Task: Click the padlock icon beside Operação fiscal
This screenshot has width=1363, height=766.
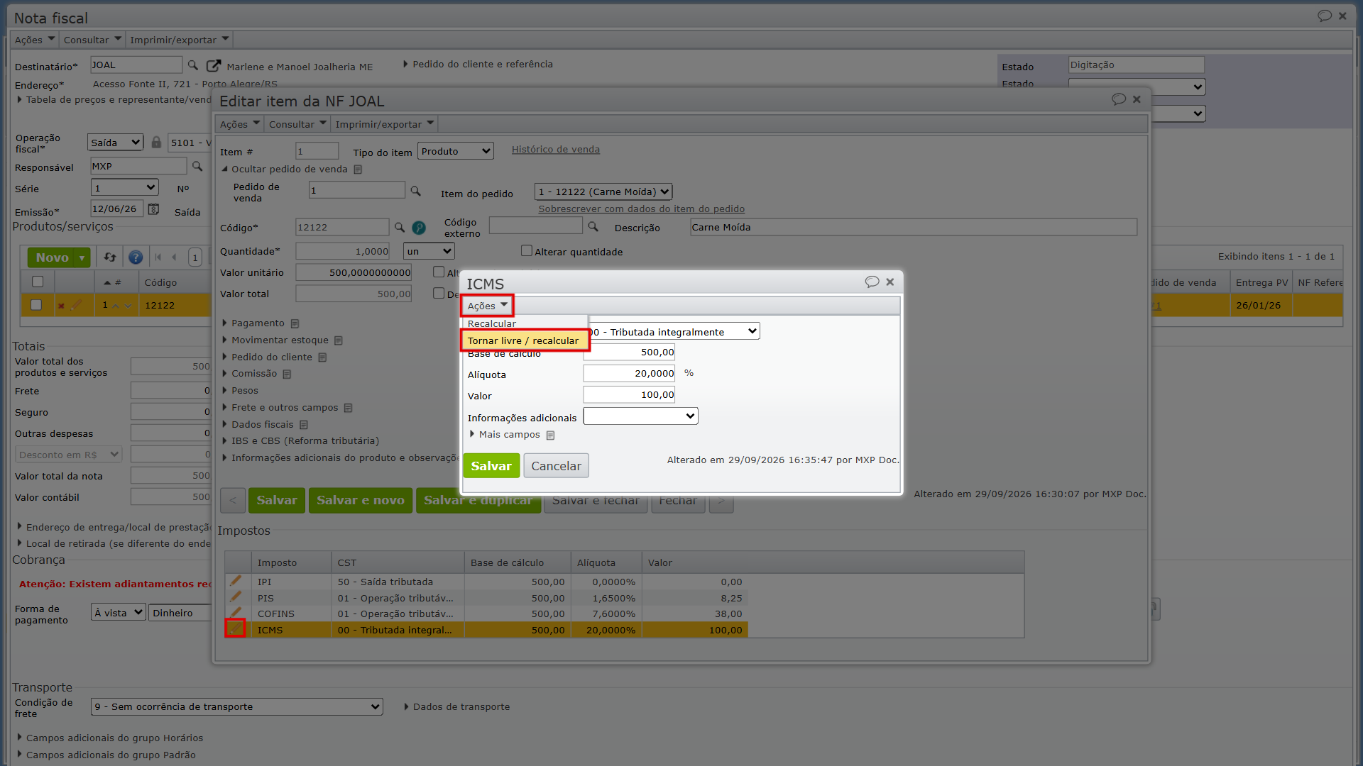Action: (x=156, y=142)
